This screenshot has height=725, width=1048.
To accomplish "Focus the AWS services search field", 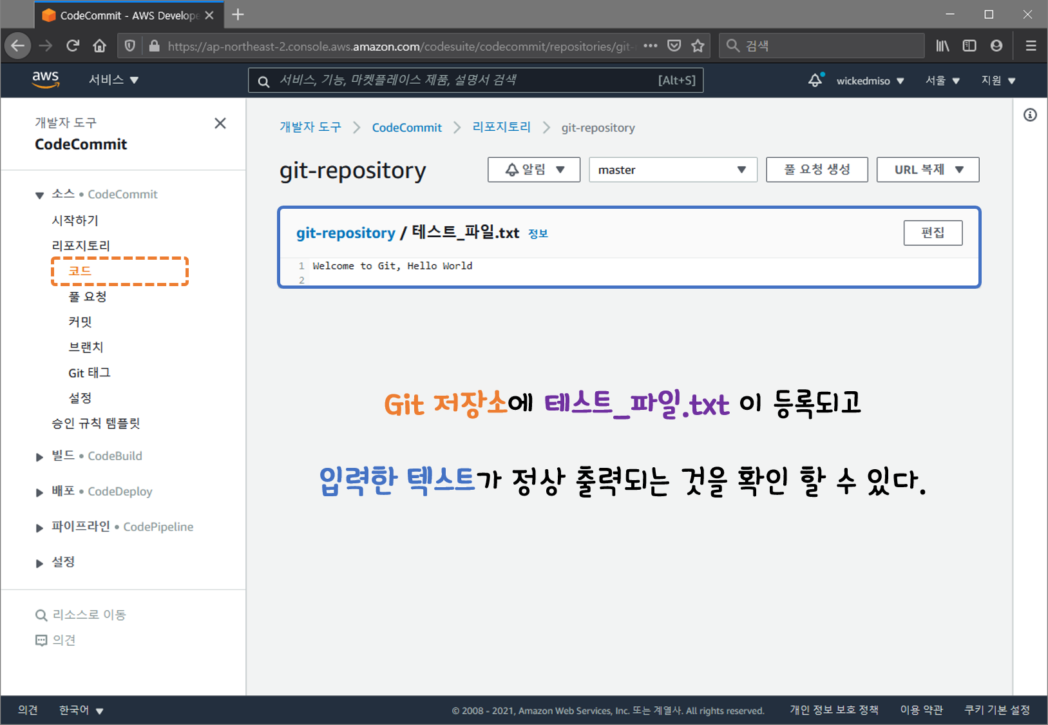I will click(476, 81).
